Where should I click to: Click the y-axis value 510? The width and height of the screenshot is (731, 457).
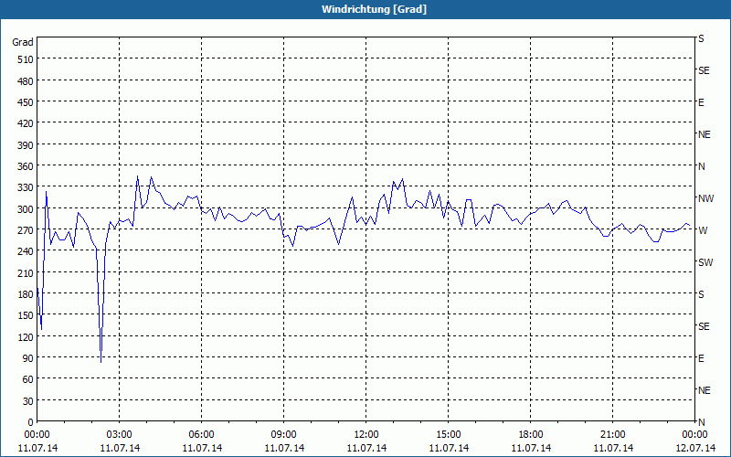tap(26, 59)
